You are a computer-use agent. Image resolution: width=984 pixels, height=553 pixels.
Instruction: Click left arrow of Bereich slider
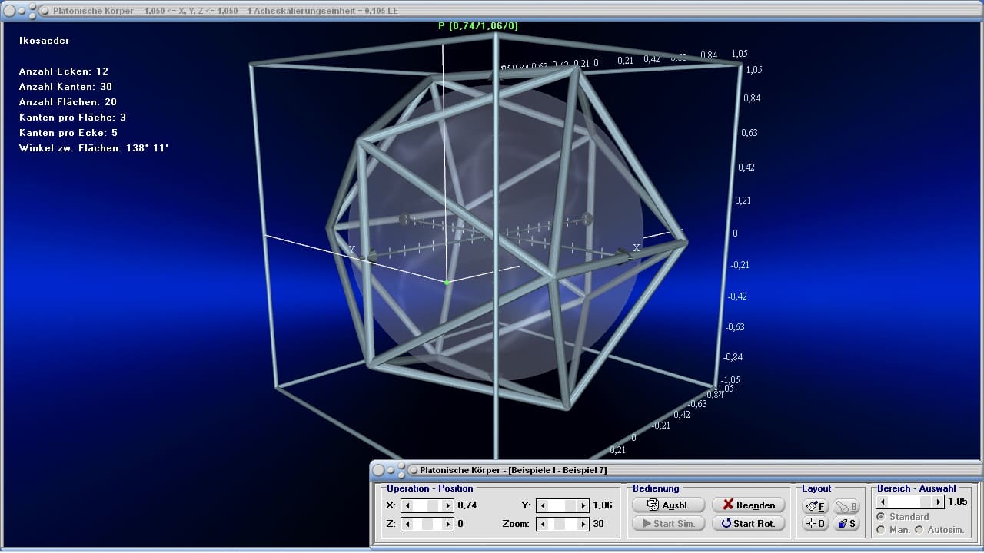pos(883,502)
